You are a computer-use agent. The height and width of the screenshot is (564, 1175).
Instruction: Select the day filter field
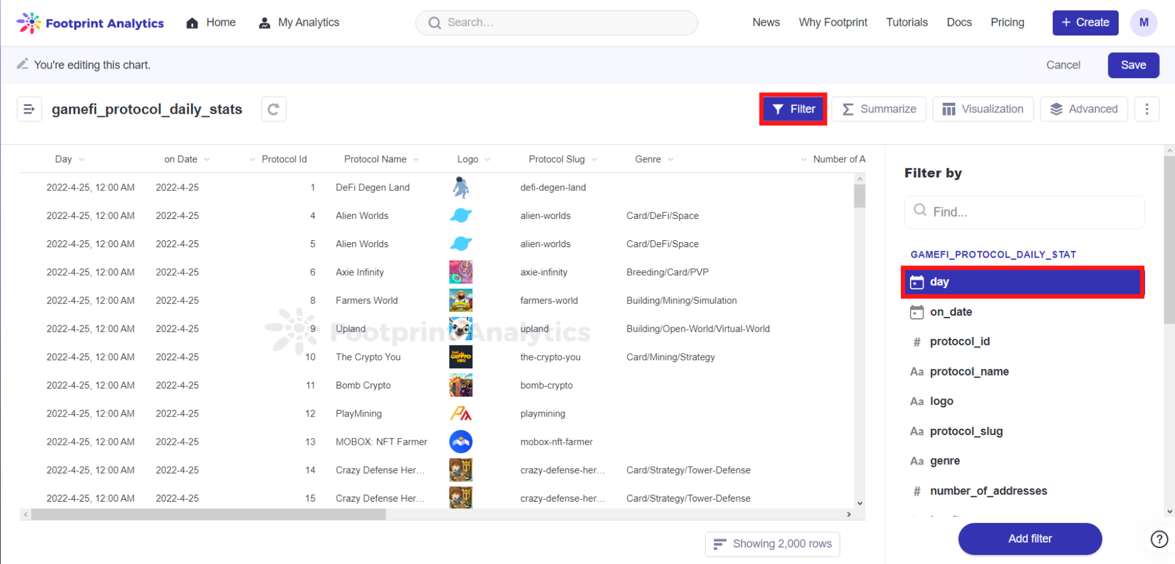coord(1022,282)
